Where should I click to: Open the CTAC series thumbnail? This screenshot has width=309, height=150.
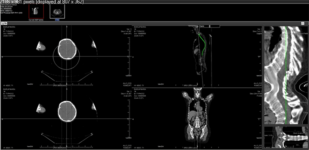[57, 11]
